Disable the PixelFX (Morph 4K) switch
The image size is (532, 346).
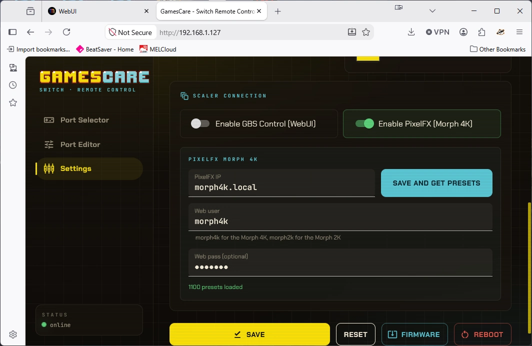pyautogui.click(x=364, y=123)
